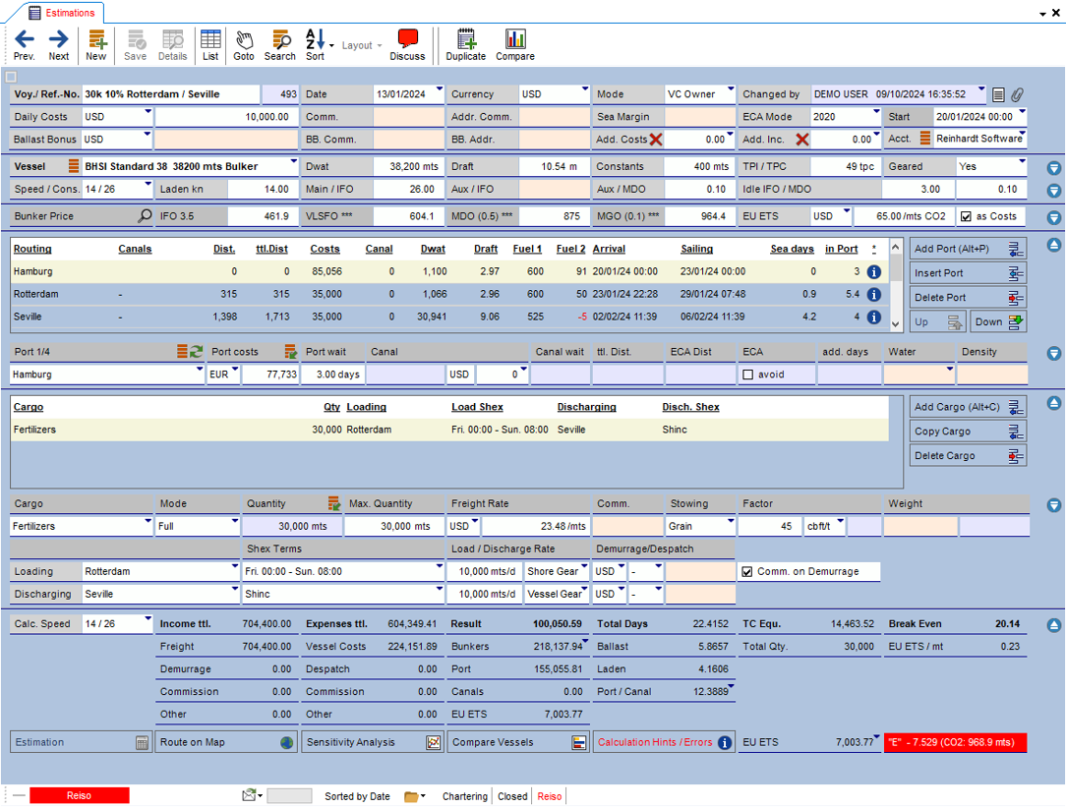Image resolution: width=1066 pixels, height=808 pixels.
Task: Create a New estimation
Action: pyautogui.click(x=95, y=45)
